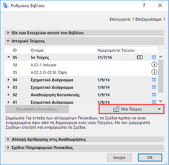Viewport: 169px width, 165px height.
Task: Show info for A.02.3 O-03 N. Όψη
Action: click(154, 72)
